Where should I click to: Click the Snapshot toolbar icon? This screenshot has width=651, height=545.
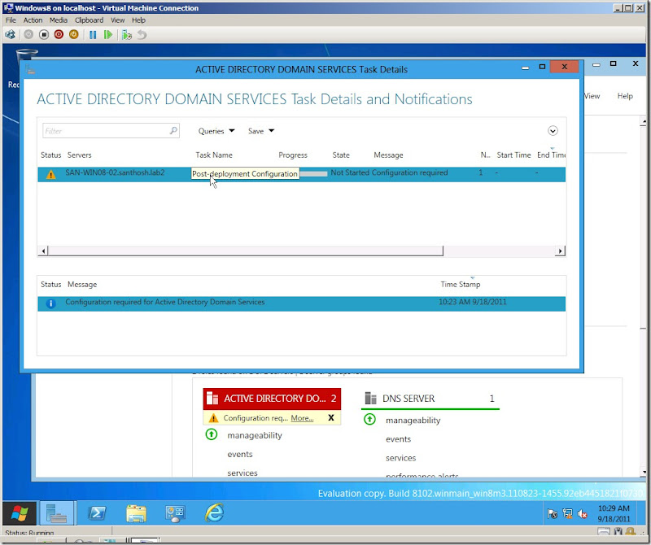[127, 35]
